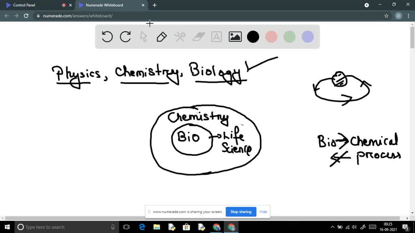Screen dimensions: 415x233
Task: Click the Undo icon on the whiteboard toolbar
Action: [x=107, y=36]
